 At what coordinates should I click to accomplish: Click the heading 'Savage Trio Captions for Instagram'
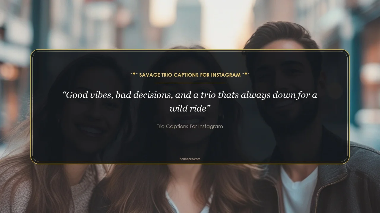pyautogui.click(x=190, y=75)
